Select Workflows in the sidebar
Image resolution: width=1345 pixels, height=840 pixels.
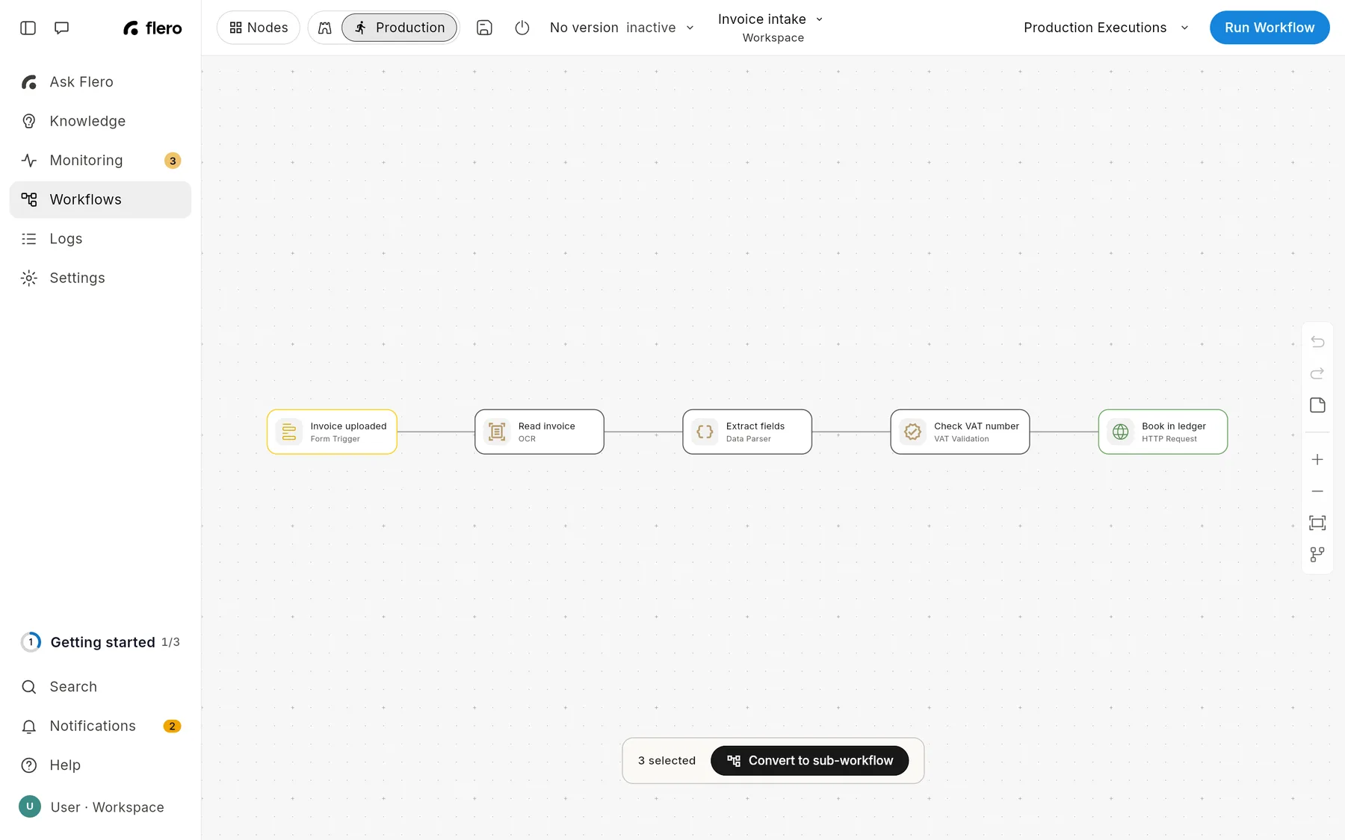(x=100, y=199)
